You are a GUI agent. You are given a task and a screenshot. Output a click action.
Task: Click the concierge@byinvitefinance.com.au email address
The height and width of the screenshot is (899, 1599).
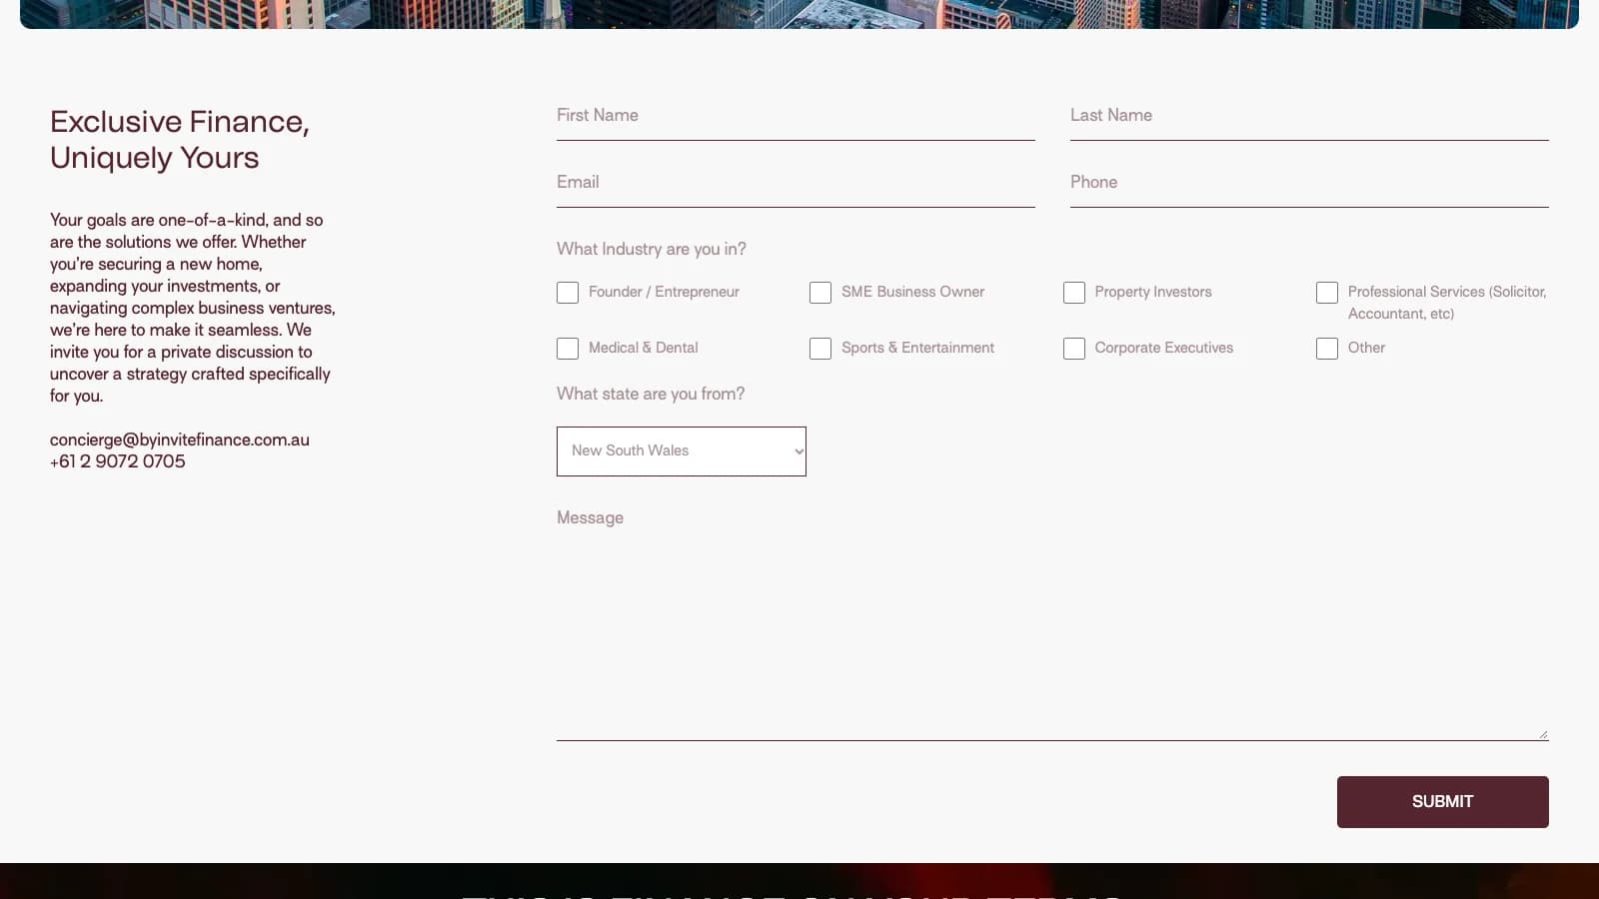[x=180, y=440]
